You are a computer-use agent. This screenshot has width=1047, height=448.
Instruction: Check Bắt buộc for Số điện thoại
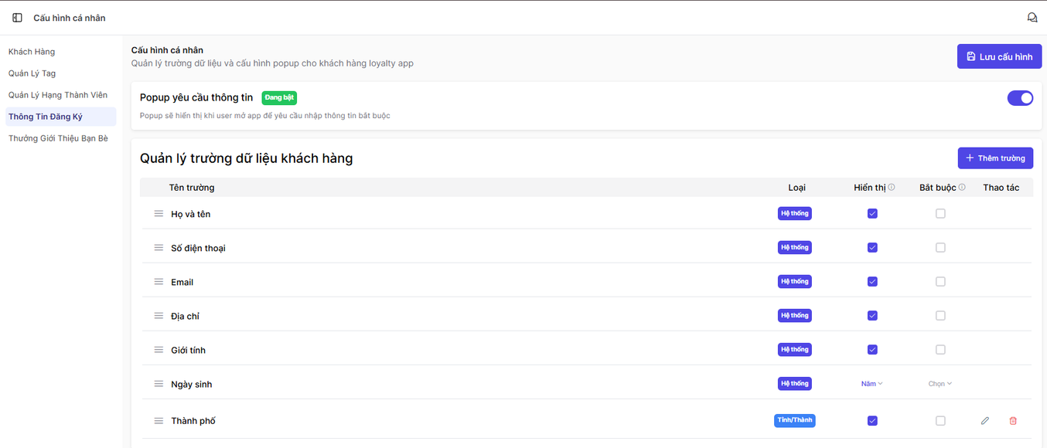[x=940, y=248]
